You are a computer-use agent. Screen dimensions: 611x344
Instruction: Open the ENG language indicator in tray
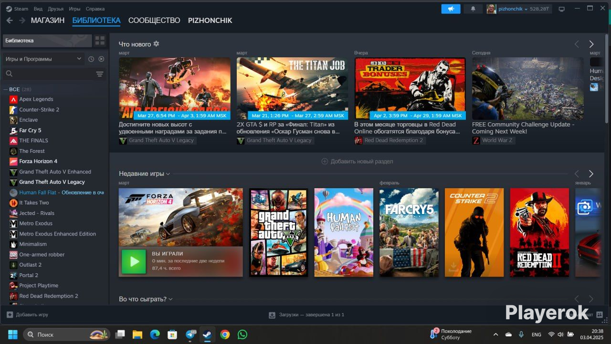click(536, 334)
